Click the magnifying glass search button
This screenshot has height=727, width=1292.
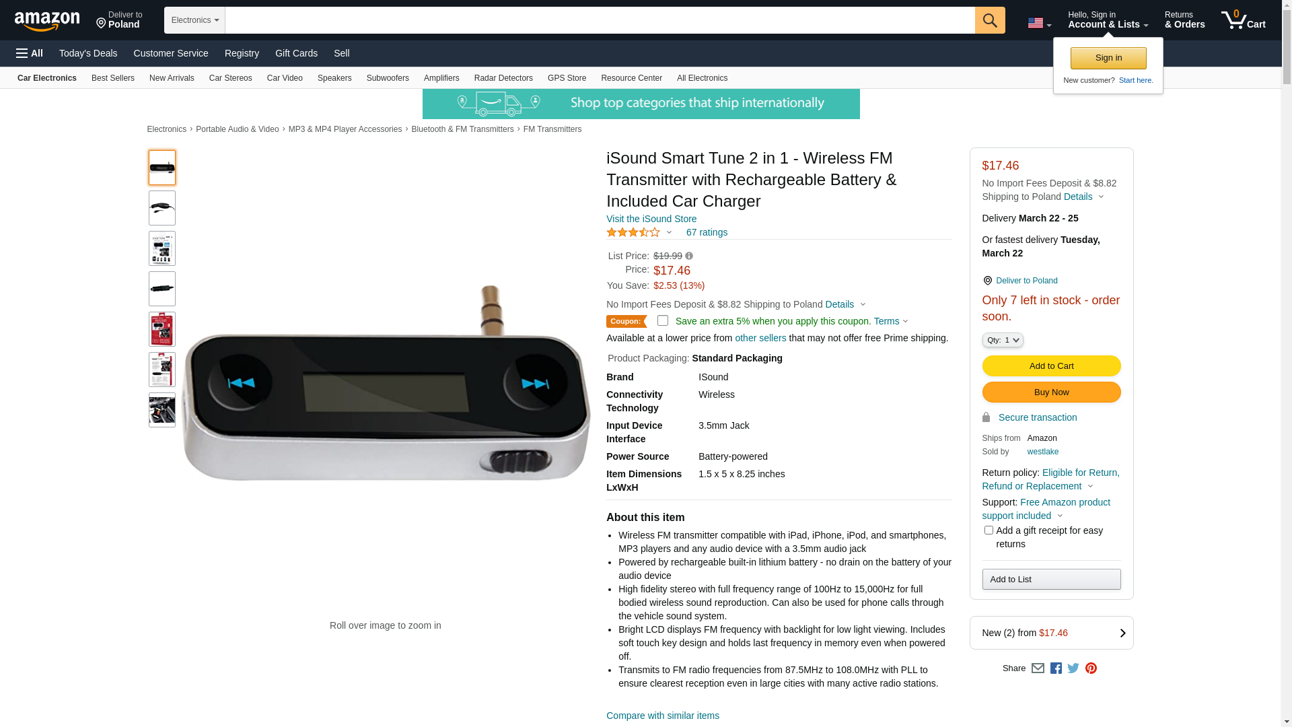tap(989, 20)
